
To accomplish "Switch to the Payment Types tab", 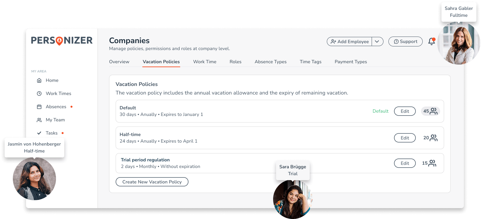I will point(351,62).
